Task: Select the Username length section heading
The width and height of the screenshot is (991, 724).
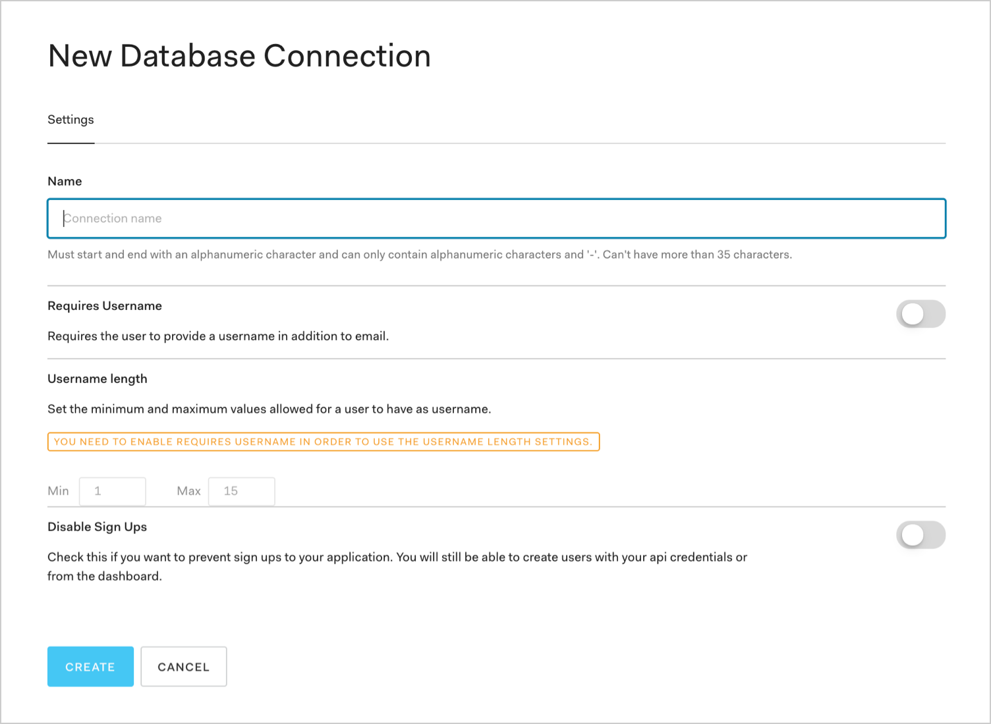Action: coord(98,379)
